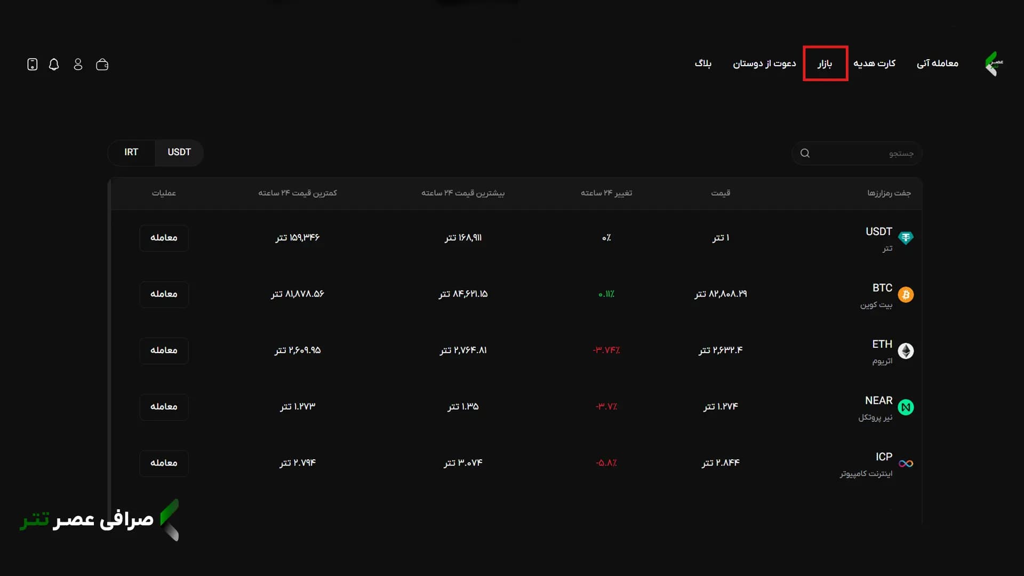1024x576 pixels.
Task: Click the ICP pair name text
Action: tap(884, 457)
